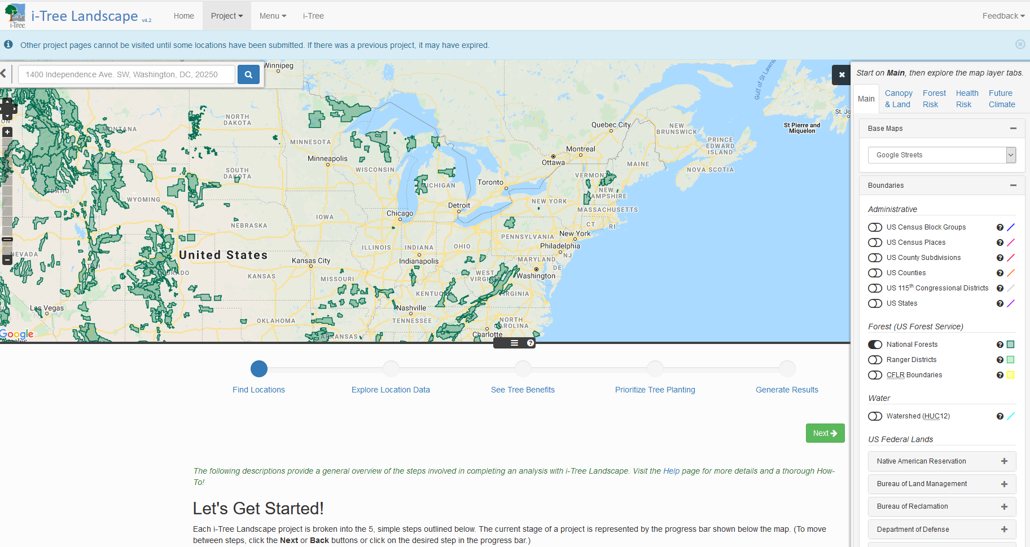Click the i-Tree logo icon
Screen dimensions: 1030x547
16,15
